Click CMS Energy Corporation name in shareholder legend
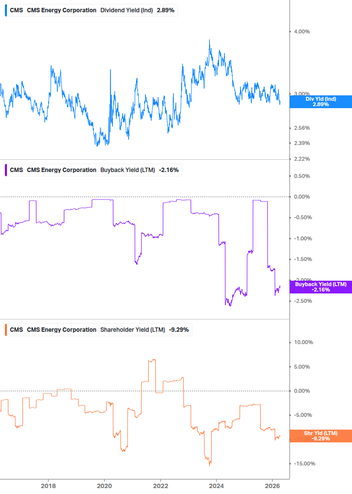The width and height of the screenshot is (352, 494). (62, 330)
